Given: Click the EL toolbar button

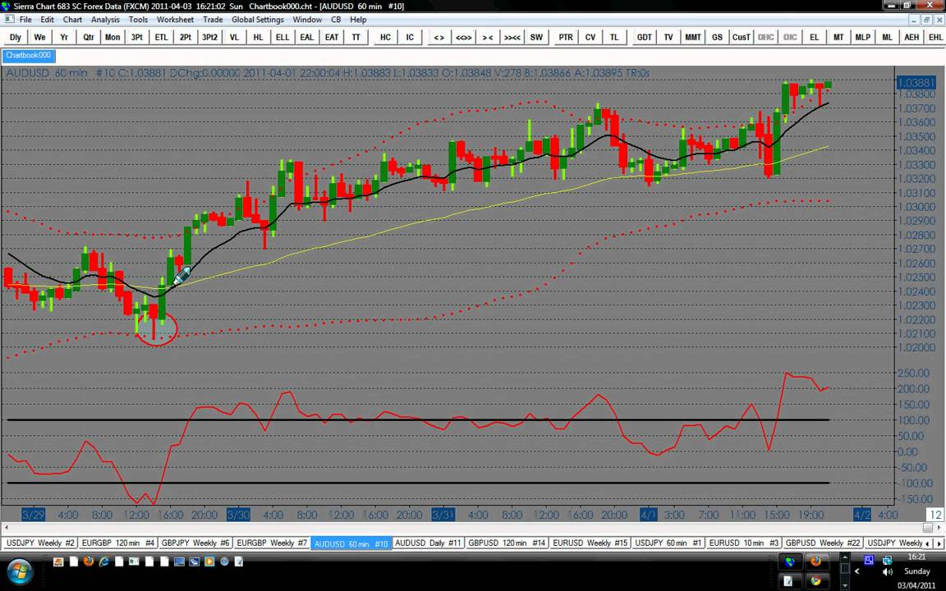Looking at the screenshot, I should pyautogui.click(x=814, y=38).
